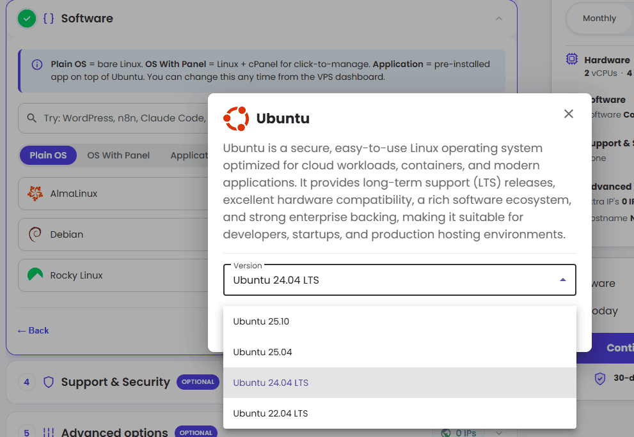Pick Ubuntu 24.04 LTS in dropdown list
Screen dimensions: 634x437
pos(399,383)
